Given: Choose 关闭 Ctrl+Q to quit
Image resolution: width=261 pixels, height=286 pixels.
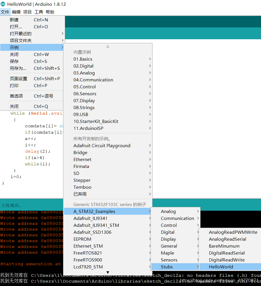Looking at the screenshot, I should click(32, 106).
